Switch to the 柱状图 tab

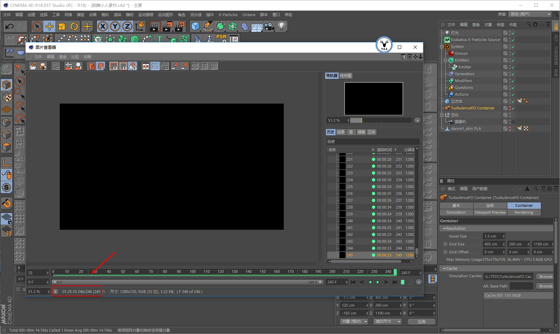pos(346,76)
